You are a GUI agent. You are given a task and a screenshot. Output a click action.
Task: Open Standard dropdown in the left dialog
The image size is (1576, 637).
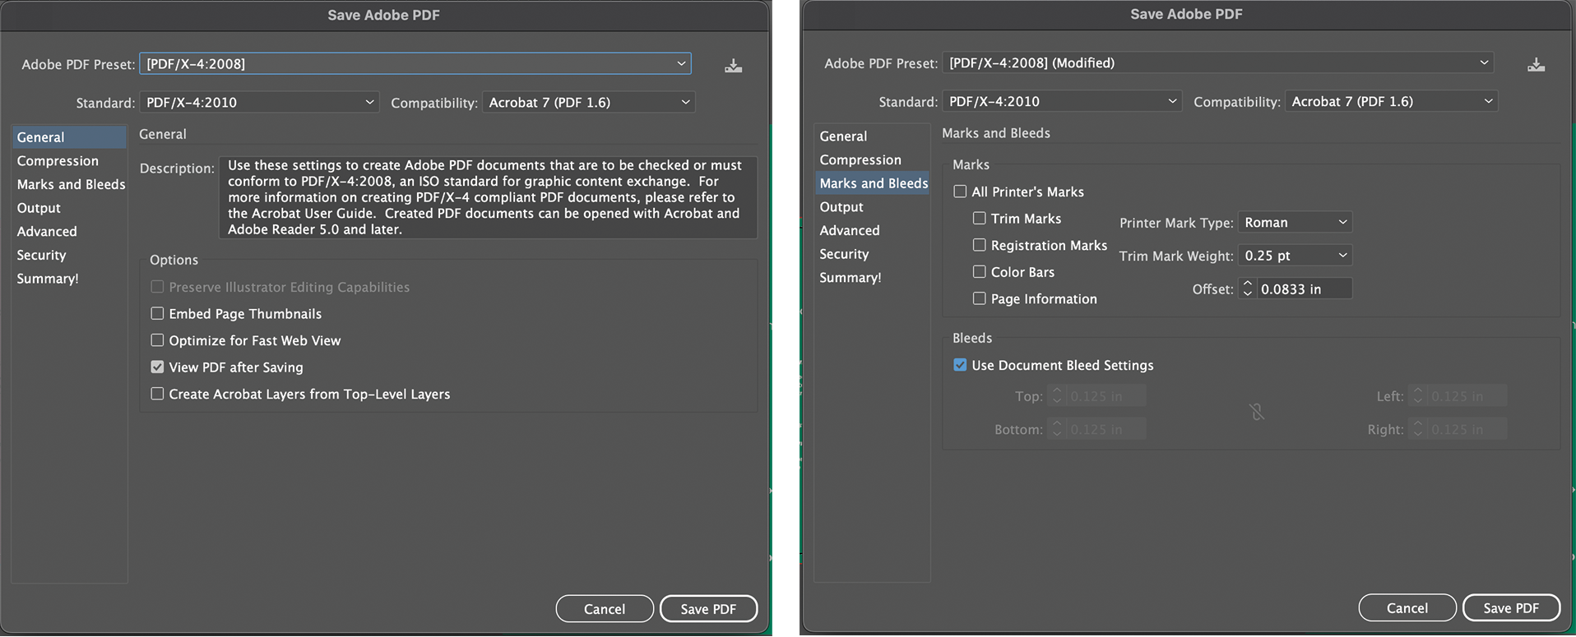259,102
